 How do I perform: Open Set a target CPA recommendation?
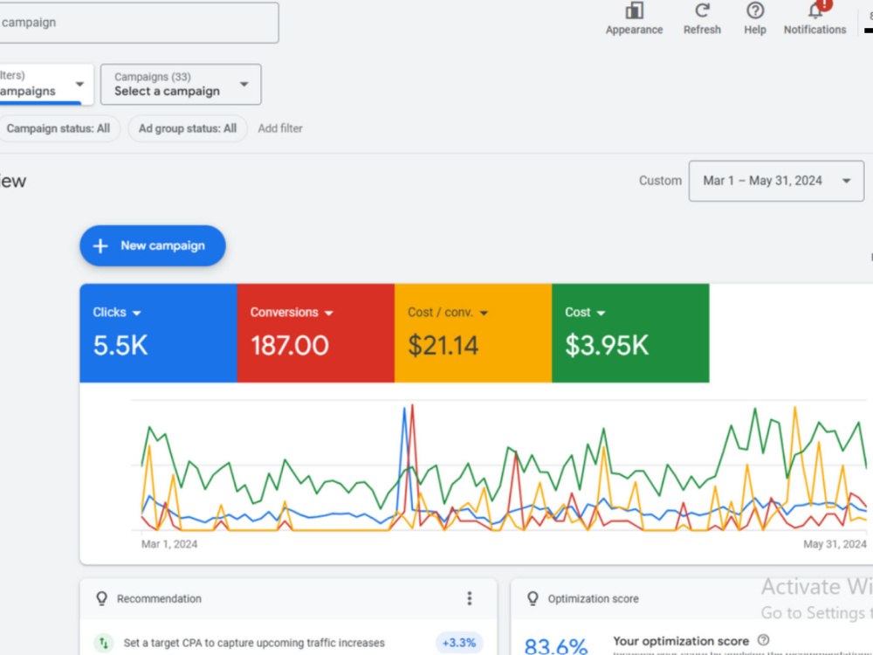pos(254,643)
